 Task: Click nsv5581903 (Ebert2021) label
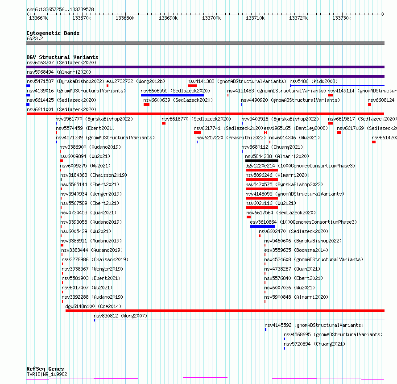91,278
